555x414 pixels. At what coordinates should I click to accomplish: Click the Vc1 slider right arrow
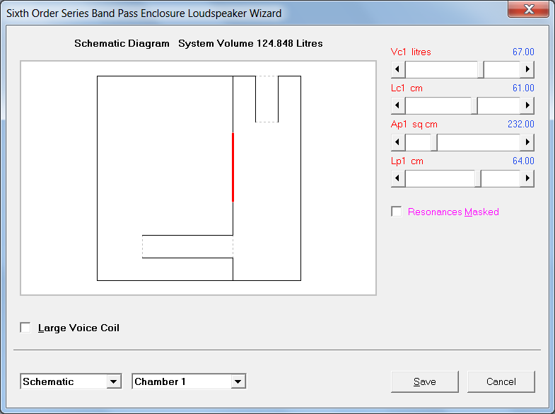click(527, 69)
